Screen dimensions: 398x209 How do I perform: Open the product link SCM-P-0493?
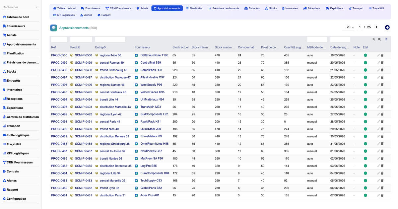click(x=83, y=107)
